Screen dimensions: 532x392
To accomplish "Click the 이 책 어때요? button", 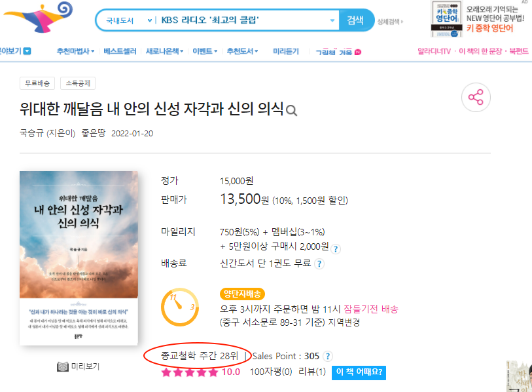I will click(x=359, y=372).
